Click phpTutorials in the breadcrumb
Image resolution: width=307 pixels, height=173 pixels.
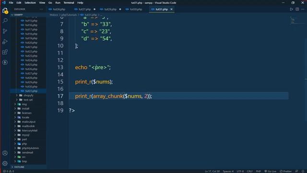(x=69, y=15)
